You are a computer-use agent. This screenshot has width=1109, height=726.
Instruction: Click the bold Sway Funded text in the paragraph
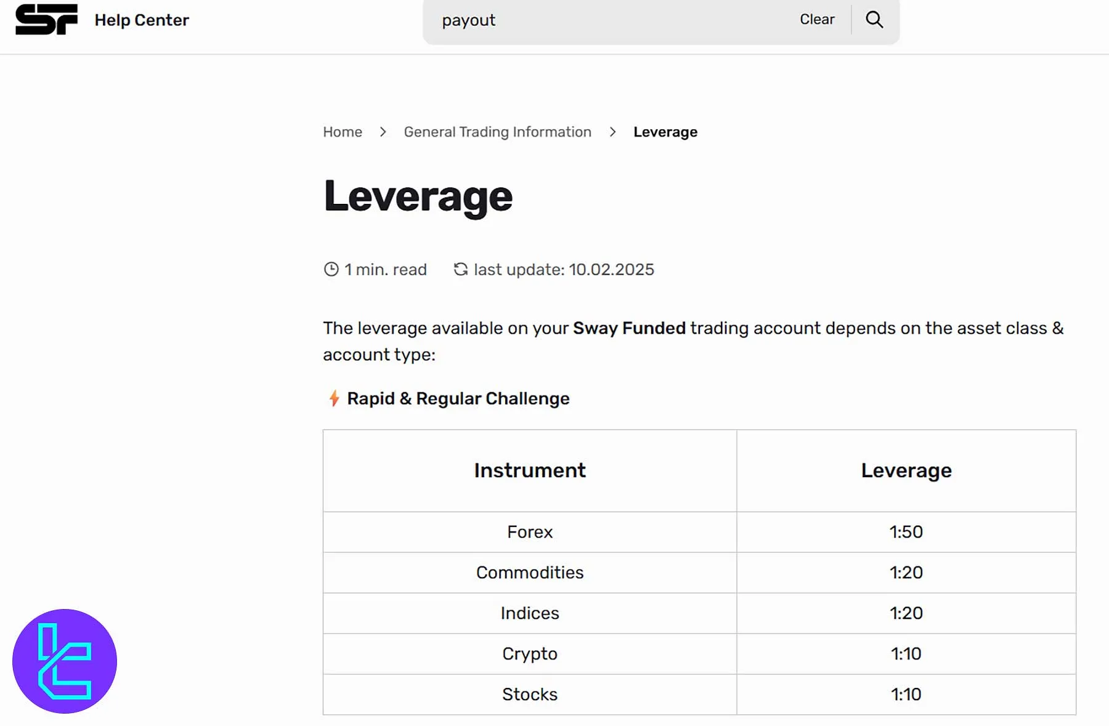click(628, 328)
